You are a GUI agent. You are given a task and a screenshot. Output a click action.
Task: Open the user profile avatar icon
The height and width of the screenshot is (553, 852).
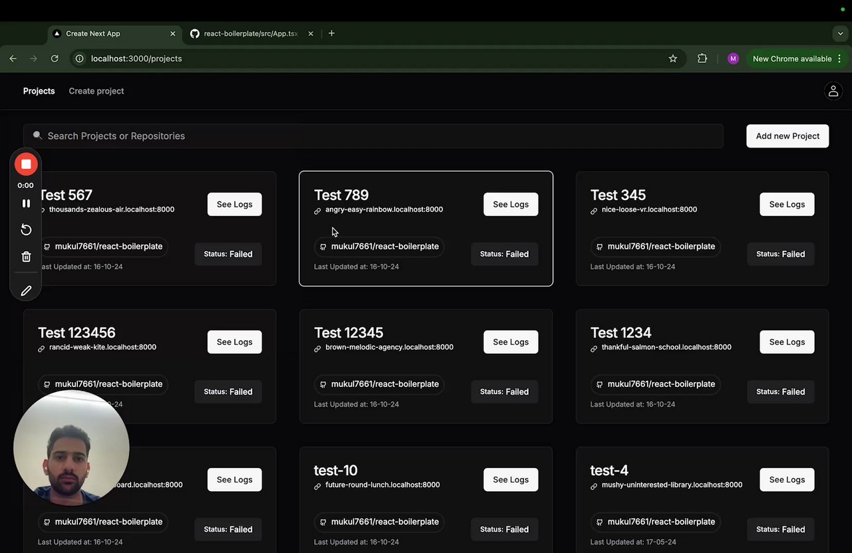click(833, 91)
